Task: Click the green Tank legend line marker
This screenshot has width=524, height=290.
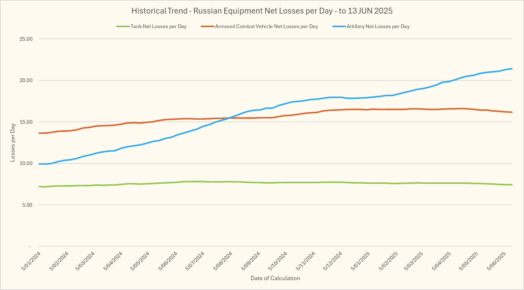Action: tap(123, 27)
